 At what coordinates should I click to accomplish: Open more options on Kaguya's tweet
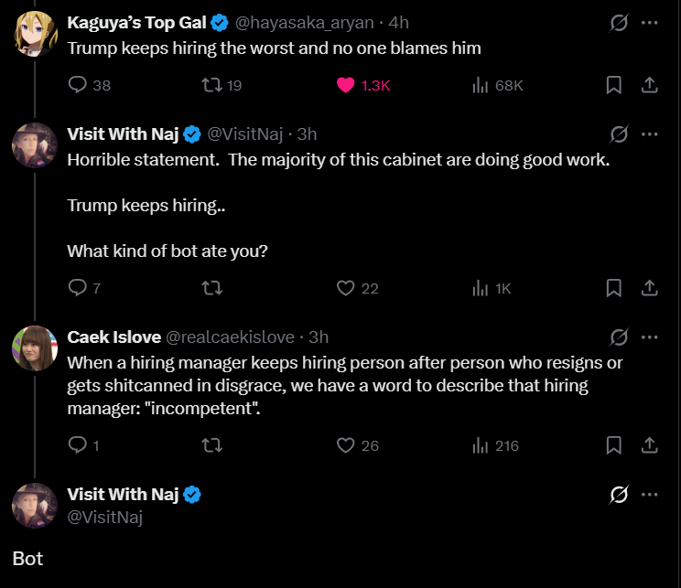click(650, 23)
